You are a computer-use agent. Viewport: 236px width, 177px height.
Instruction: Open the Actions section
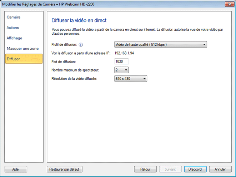click(x=13, y=28)
